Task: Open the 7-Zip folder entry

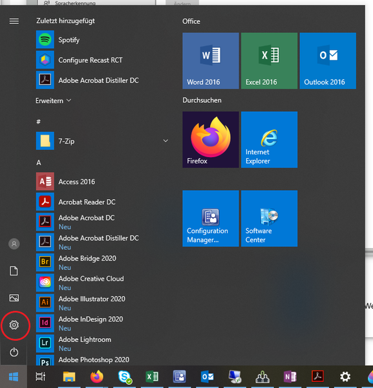Action: click(x=103, y=141)
